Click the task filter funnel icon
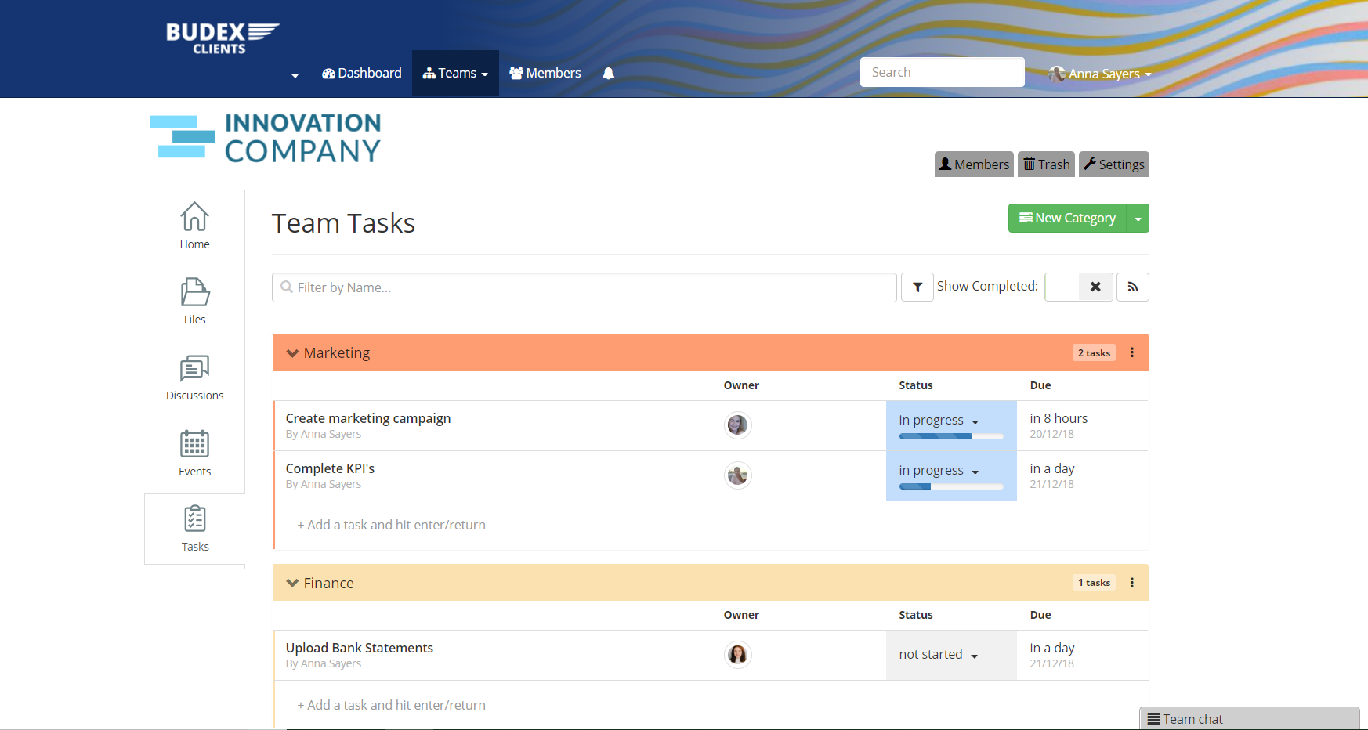This screenshot has width=1368, height=730. click(x=917, y=287)
